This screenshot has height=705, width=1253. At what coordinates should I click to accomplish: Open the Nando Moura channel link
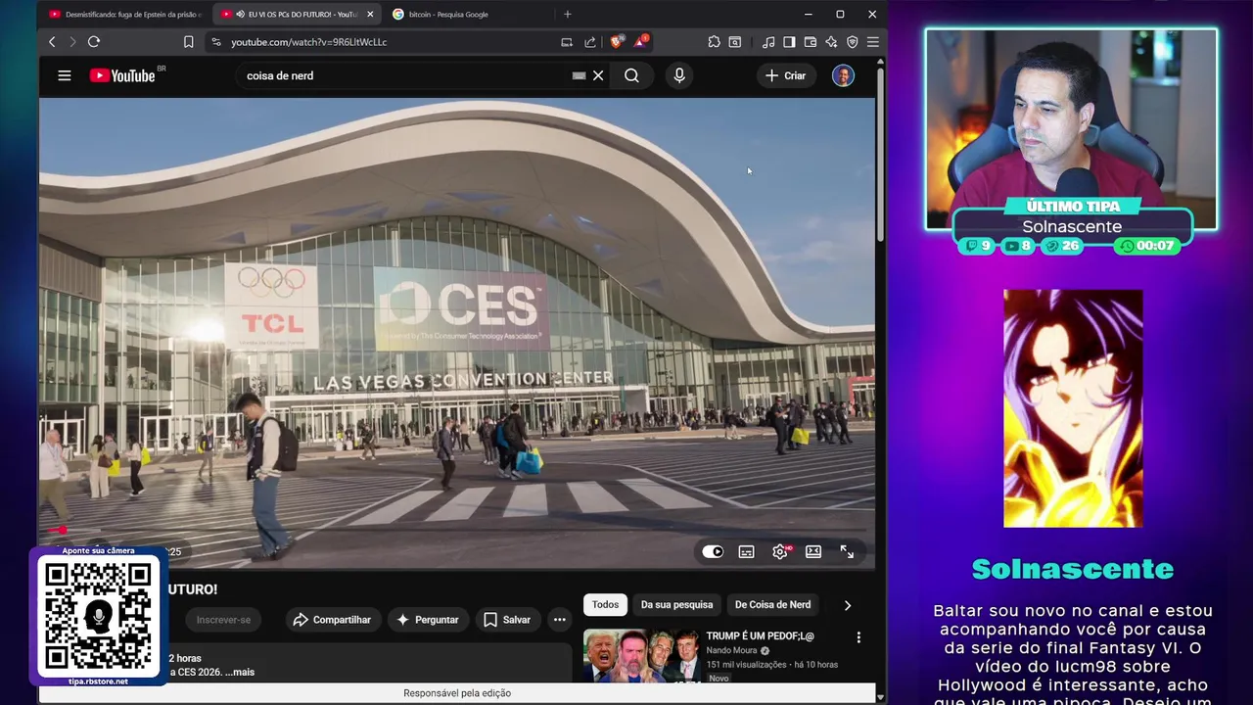coord(733,650)
